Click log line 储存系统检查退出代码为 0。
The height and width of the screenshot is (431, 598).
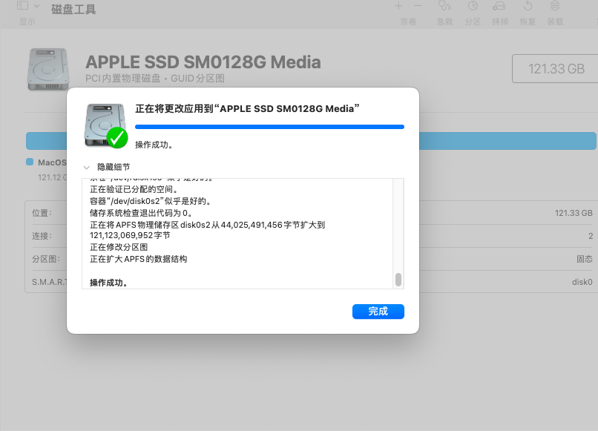[x=141, y=213]
